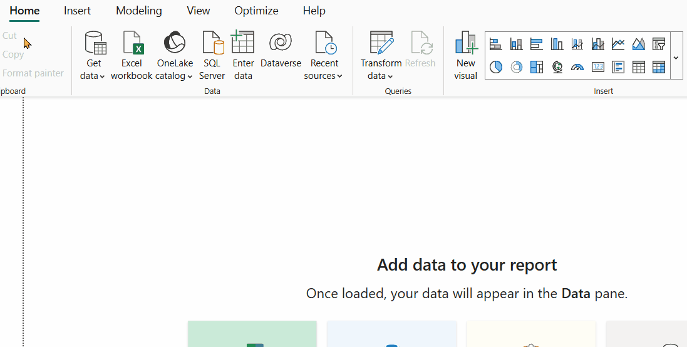Click the green data source card

coord(252,334)
